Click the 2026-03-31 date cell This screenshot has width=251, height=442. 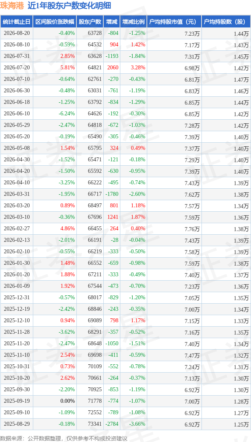(x=17, y=194)
